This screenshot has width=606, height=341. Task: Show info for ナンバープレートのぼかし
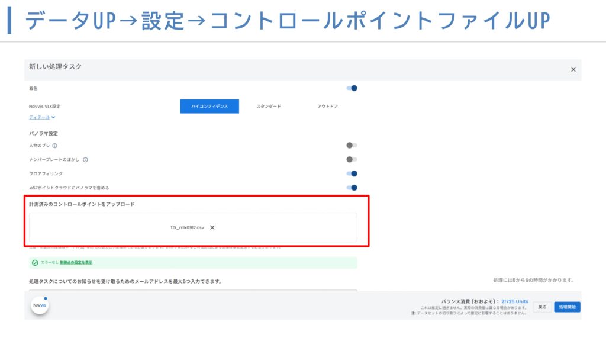(85, 160)
